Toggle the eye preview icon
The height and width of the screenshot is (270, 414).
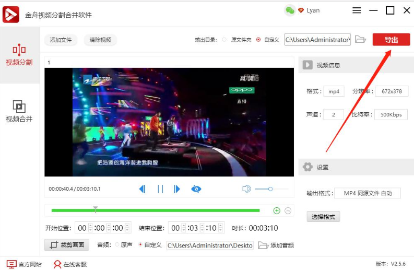196,189
